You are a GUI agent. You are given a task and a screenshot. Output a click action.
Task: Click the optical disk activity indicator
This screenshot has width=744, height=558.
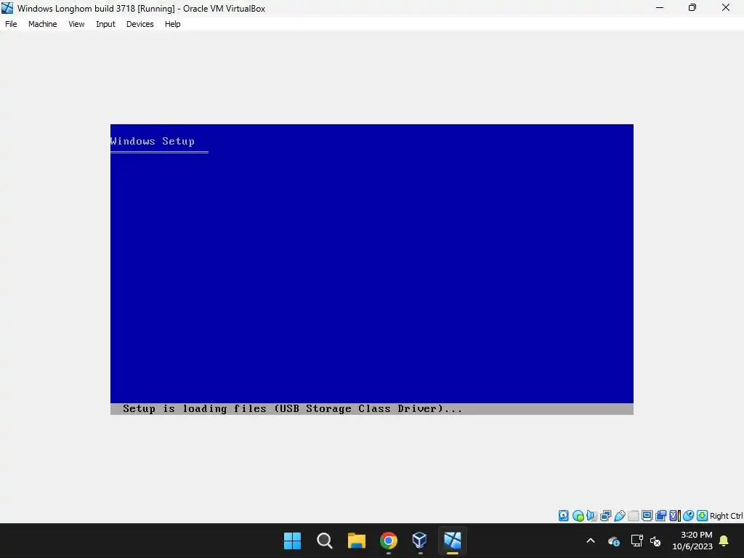click(x=578, y=516)
